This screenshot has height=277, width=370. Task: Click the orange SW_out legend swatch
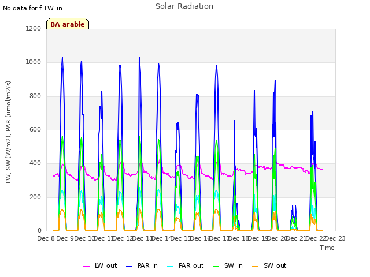[x=256, y=267]
